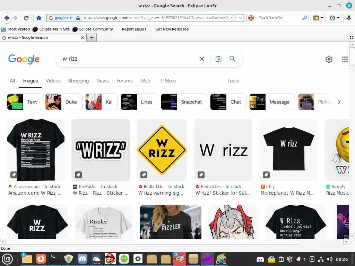This screenshot has height=266, width=355.
Task: Switch to the News tab
Action: pos(102,81)
